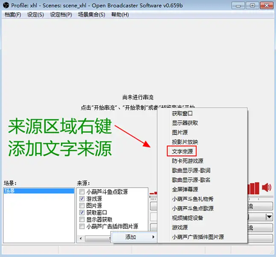Uncheck the 游戏源 source checkbox

point(82,199)
